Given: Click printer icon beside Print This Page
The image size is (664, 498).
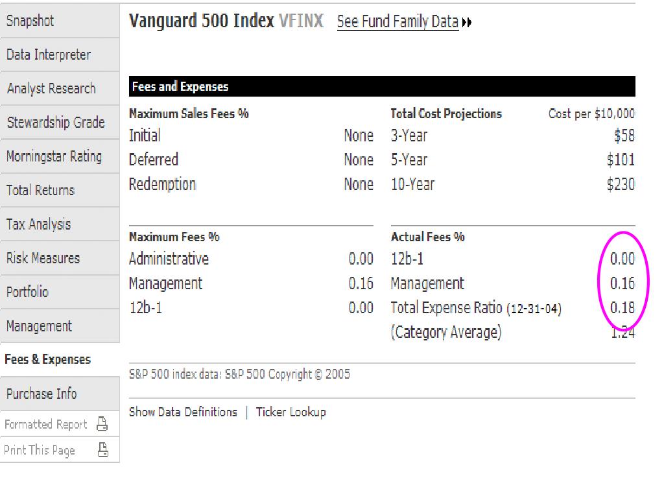Looking at the screenshot, I should (102, 450).
